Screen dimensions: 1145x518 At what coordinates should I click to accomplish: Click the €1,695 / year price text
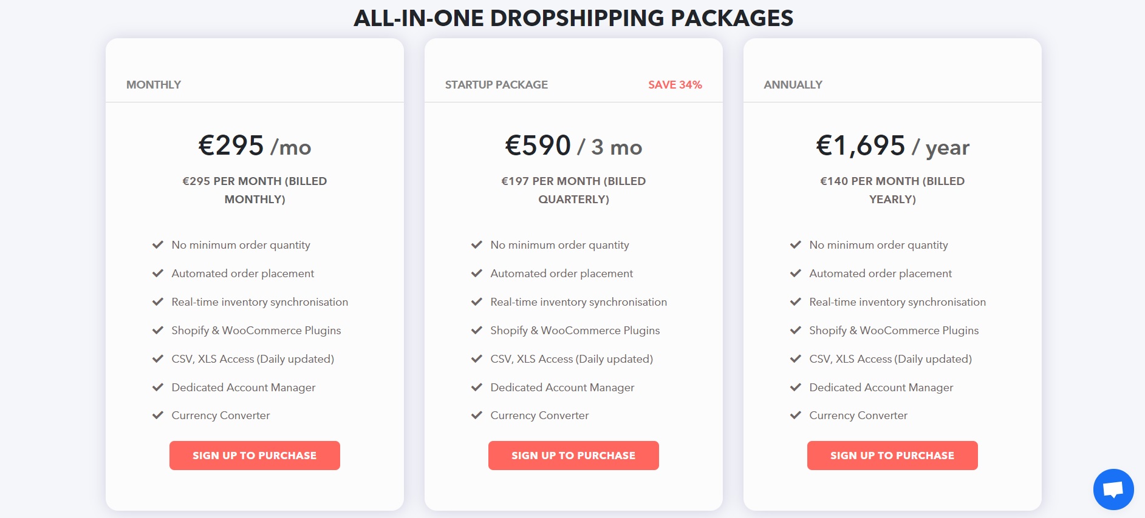[x=892, y=146]
